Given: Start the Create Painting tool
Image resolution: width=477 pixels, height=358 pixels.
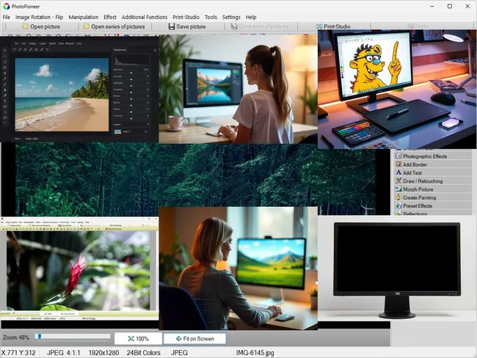Looking at the screenshot, I should point(398,197).
